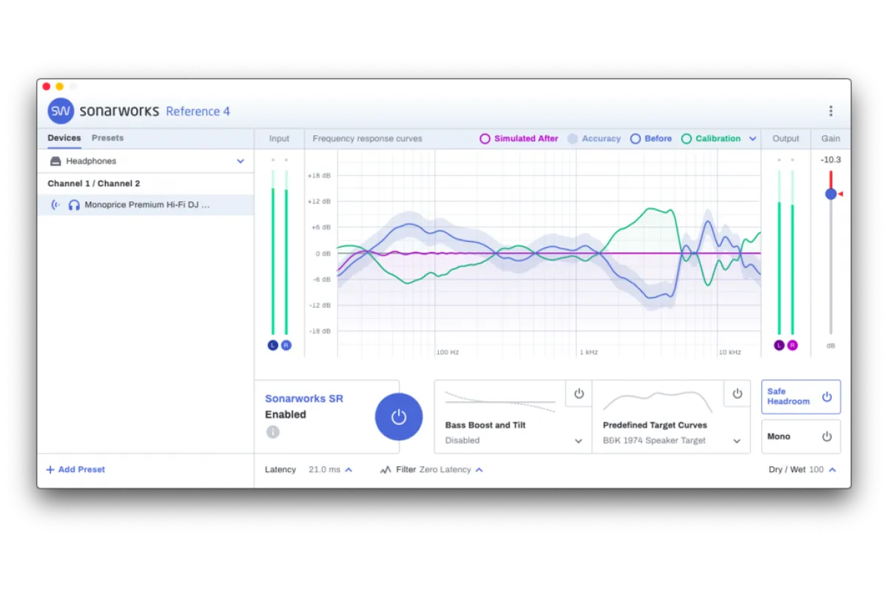Image resolution: width=888 pixels, height=592 pixels.
Task: Open the three-dot options menu
Action: click(830, 111)
